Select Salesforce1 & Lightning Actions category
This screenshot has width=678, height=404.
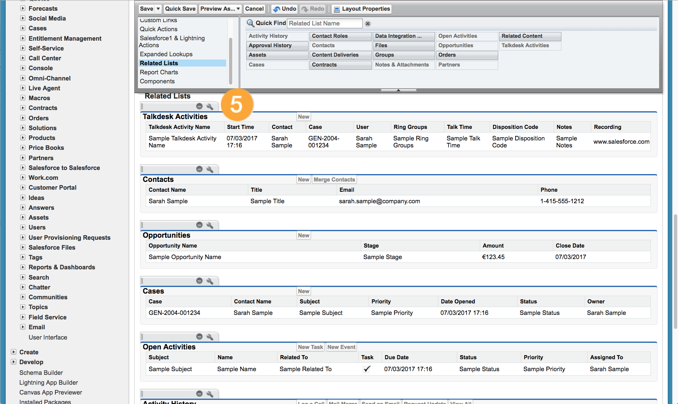pyautogui.click(x=172, y=41)
